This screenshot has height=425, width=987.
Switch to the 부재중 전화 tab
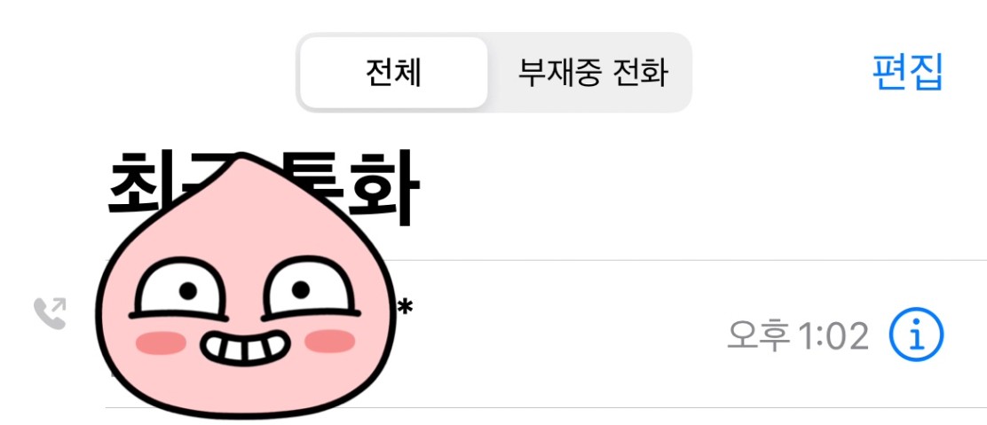(x=592, y=73)
